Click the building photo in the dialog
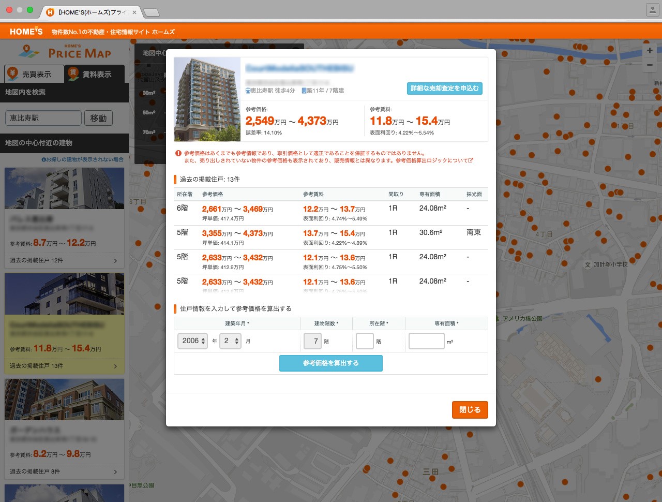Image resolution: width=662 pixels, height=502 pixels. 207,99
